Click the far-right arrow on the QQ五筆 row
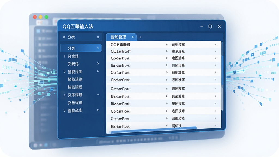279x157 pixels. click(216, 44)
